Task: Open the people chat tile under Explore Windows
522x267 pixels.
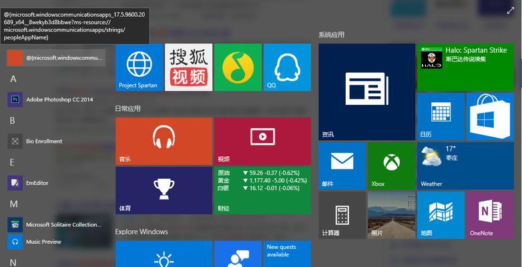Action: [x=238, y=254]
